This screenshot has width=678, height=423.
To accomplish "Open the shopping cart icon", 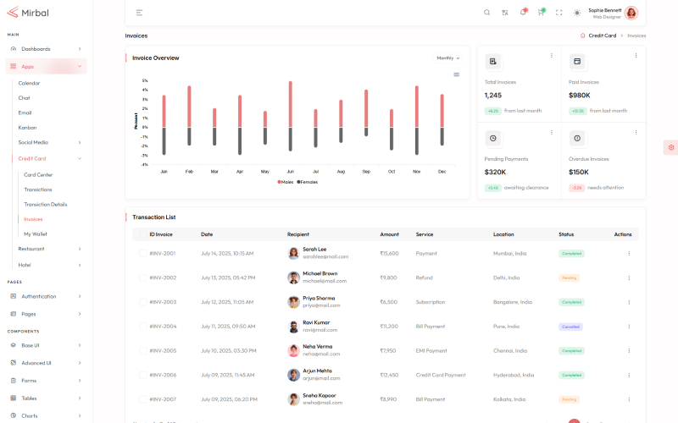I will click(541, 13).
